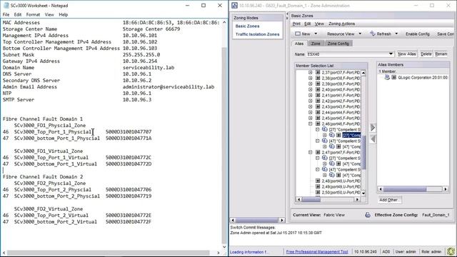457x257 pixels.
Task: Collapse the 2,47(port47) tree node
Action: tap(311, 152)
